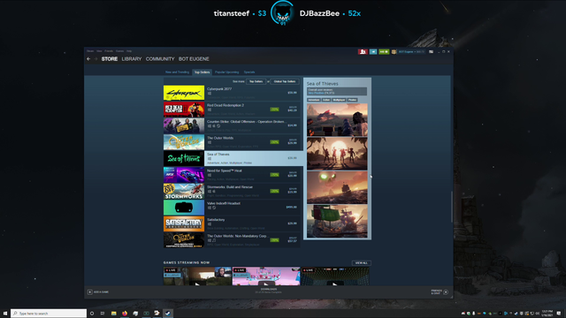Open the Steam menu

coord(90,51)
